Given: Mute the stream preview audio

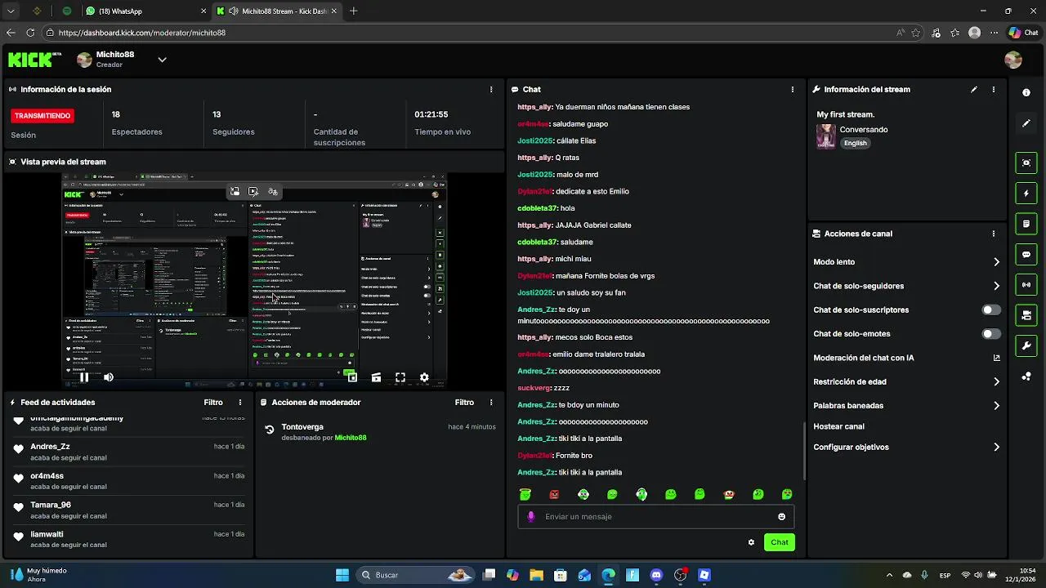Looking at the screenshot, I should click(x=109, y=377).
